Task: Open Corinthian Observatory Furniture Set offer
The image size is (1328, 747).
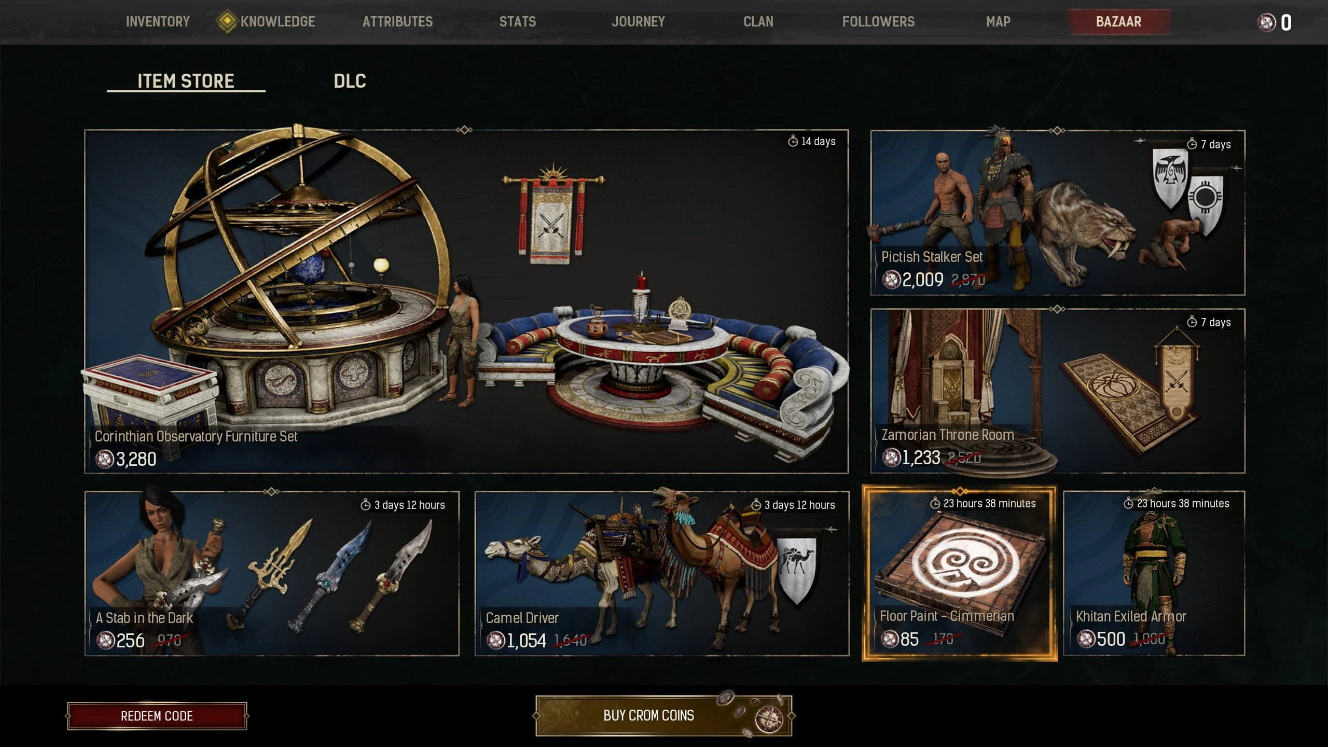Action: tap(466, 301)
